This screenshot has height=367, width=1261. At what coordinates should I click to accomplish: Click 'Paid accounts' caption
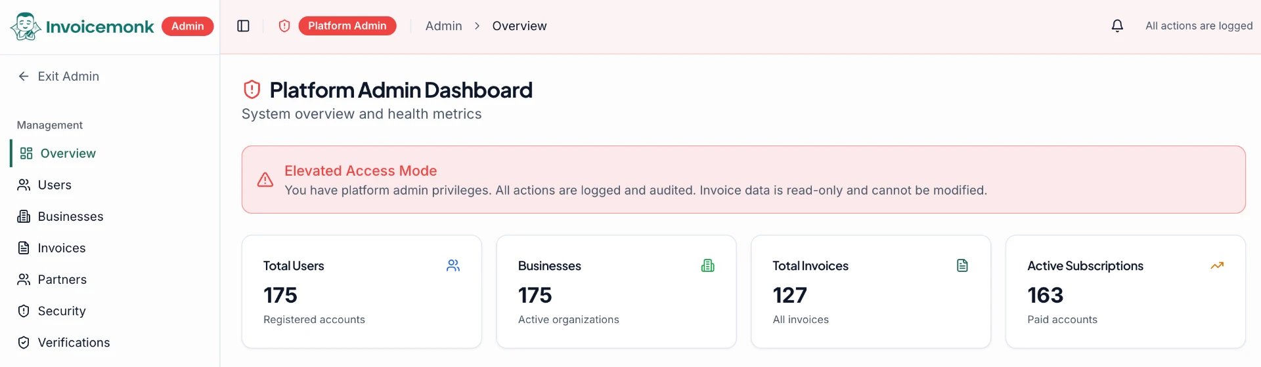1062,320
